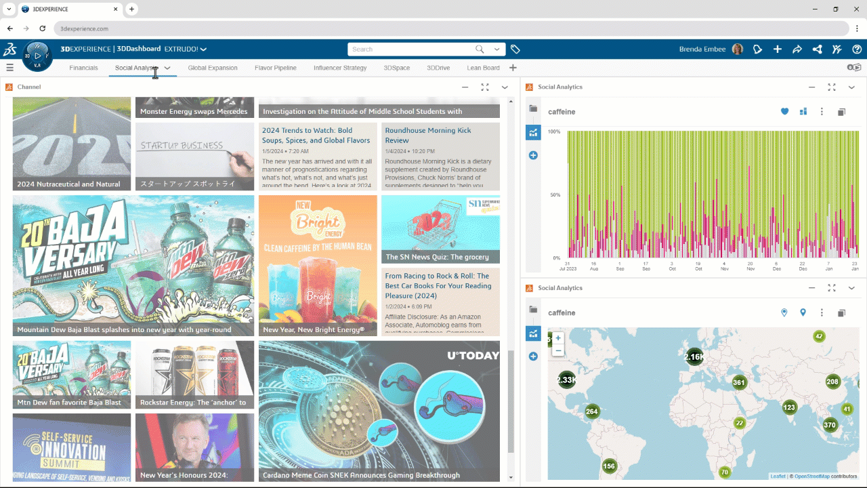867x488 pixels.
Task: Open the Rockstar Energy thumbnail
Action: tap(195, 375)
